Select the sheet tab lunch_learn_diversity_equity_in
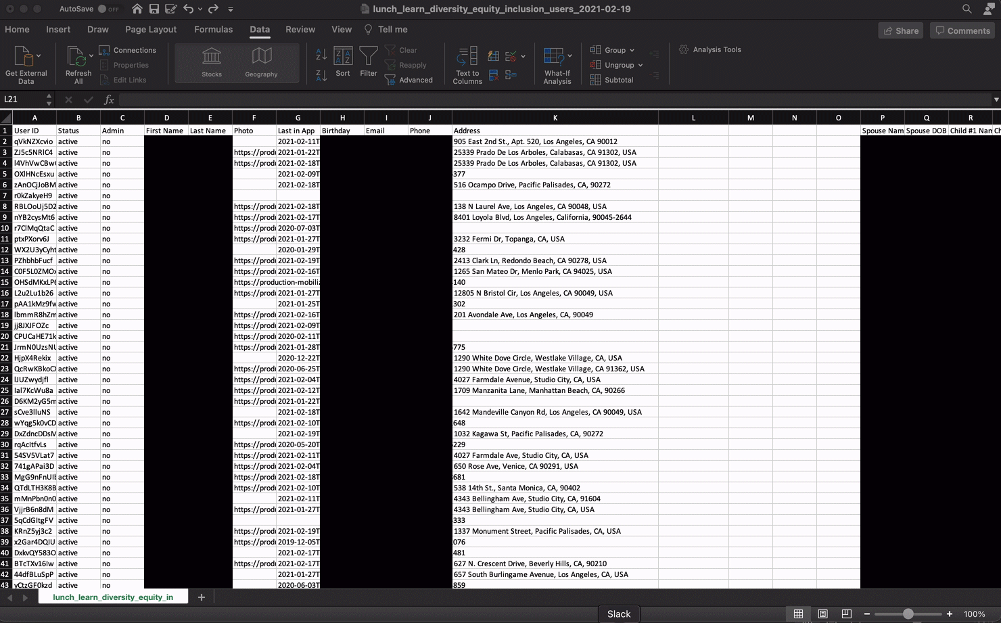Image resolution: width=1001 pixels, height=623 pixels. pyautogui.click(x=113, y=597)
